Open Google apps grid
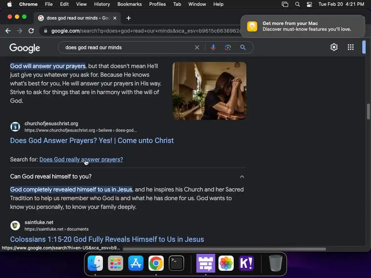371x278 pixels. [351, 47]
